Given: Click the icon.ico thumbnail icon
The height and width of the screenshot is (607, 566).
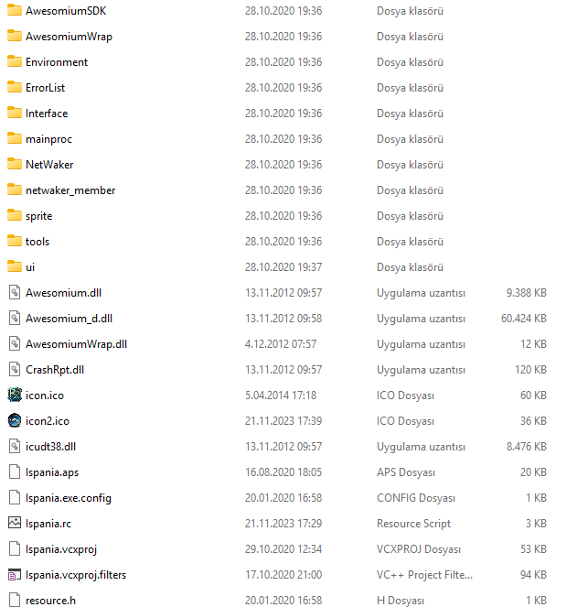Looking at the screenshot, I should (15, 395).
